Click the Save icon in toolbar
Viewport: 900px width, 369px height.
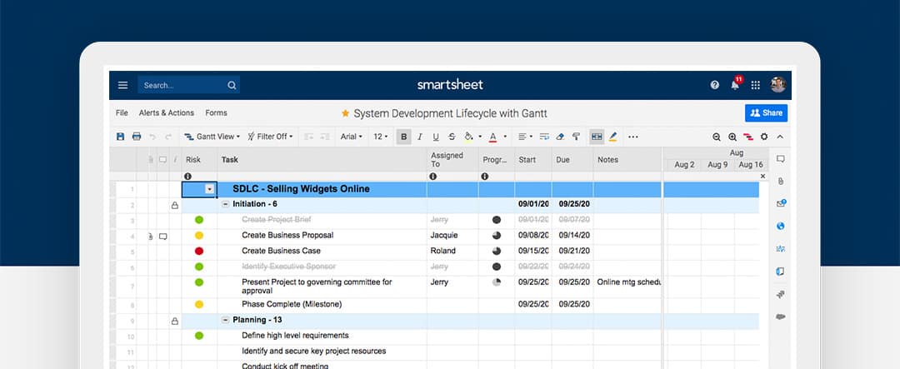coord(121,137)
